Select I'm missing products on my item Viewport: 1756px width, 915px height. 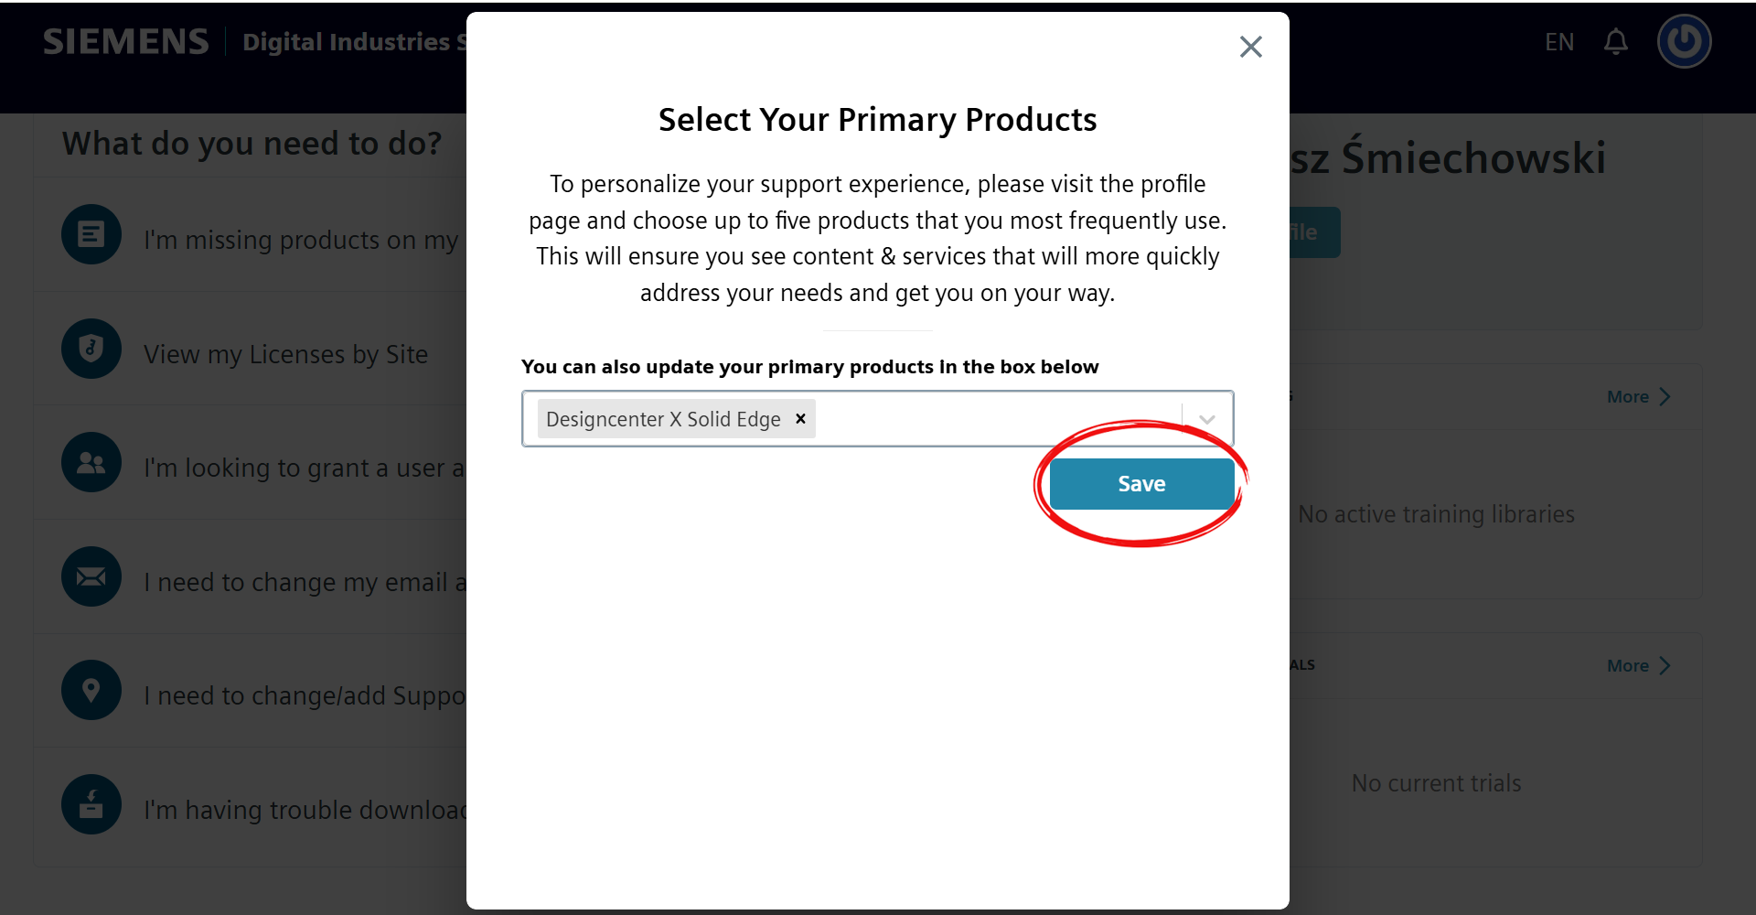click(x=301, y=240)
